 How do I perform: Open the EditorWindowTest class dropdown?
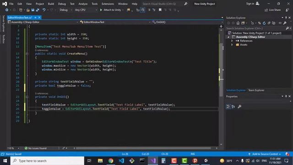tap(115, 22)
